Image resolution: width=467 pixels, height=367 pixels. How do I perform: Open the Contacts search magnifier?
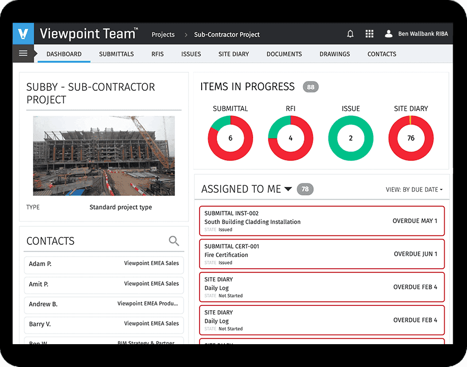pos(174,241)
